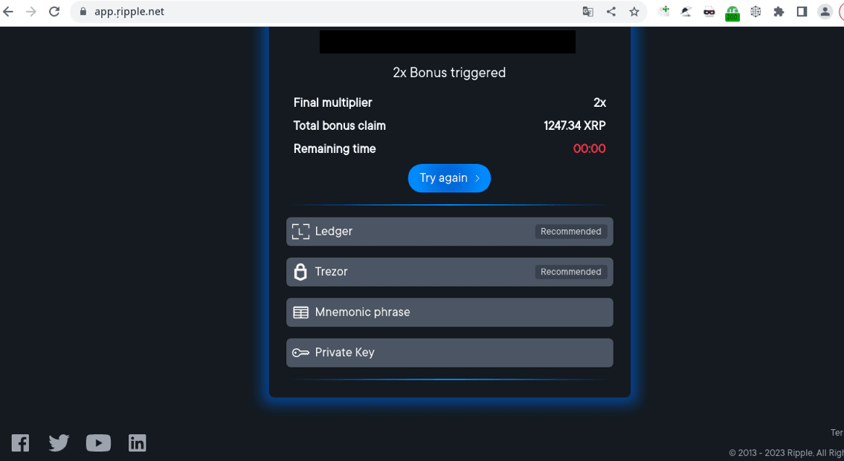Click the Twitter bird icon
Screen dimensions: 844x461
tap(59, 443)
